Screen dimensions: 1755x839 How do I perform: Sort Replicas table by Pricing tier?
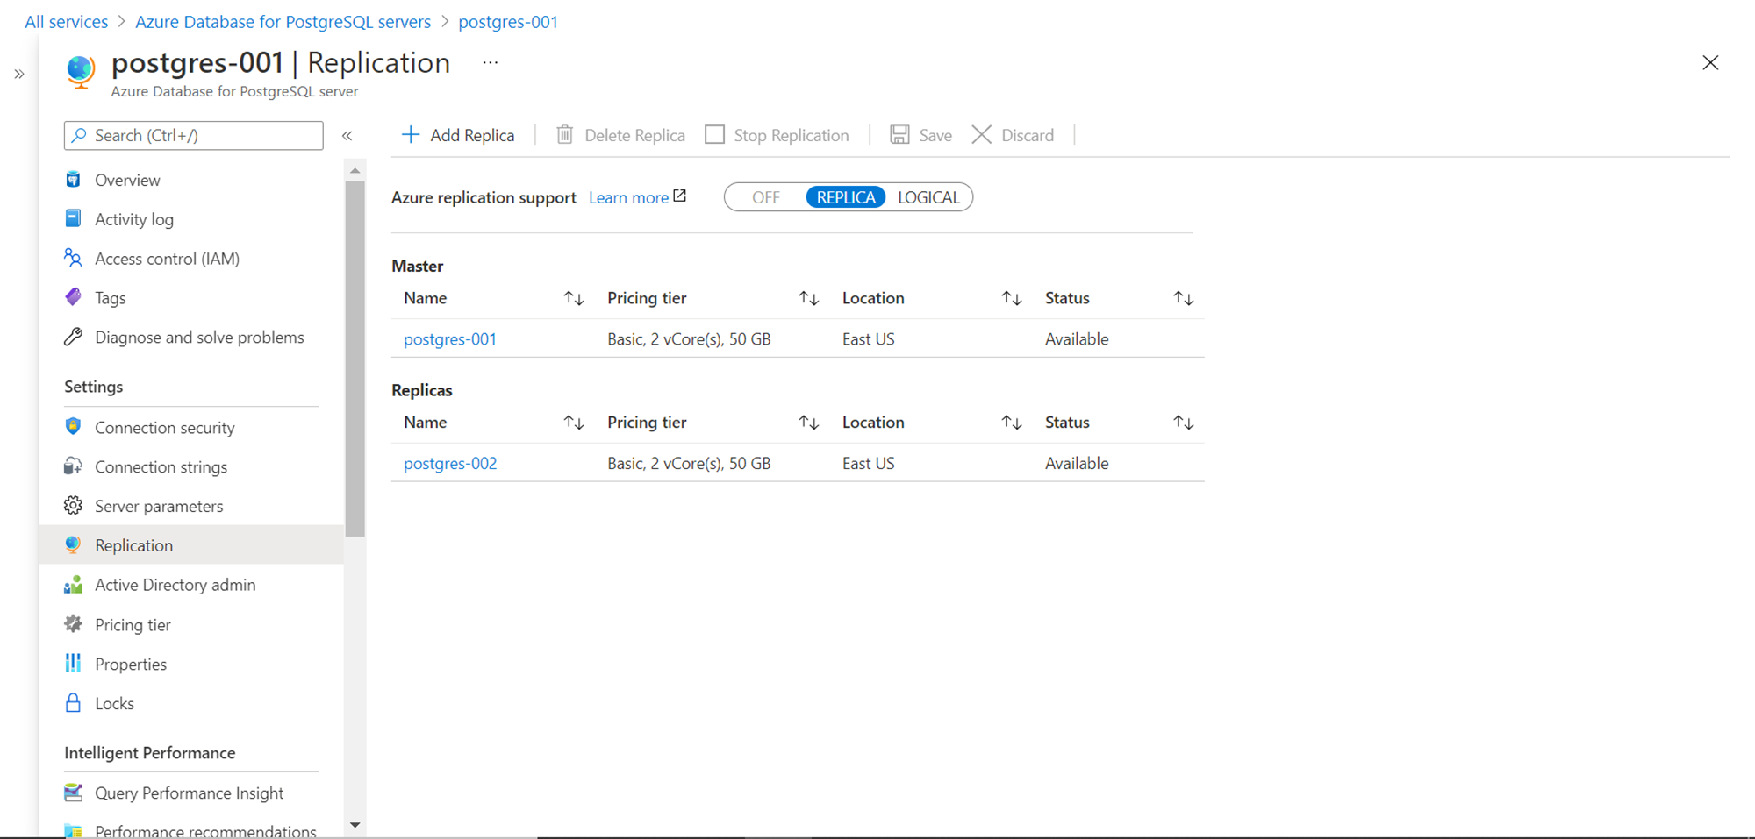(x=809, y=423)
